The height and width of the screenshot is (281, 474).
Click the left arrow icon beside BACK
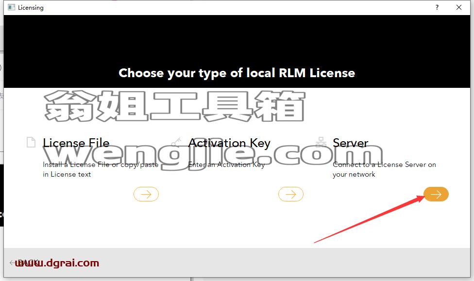[x=13, y=263]
